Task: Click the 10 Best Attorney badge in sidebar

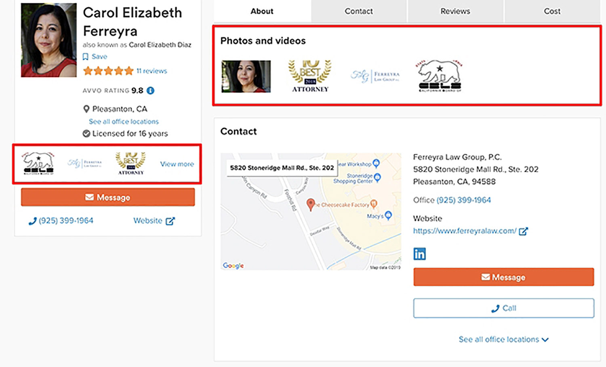Action: (130, 163)
